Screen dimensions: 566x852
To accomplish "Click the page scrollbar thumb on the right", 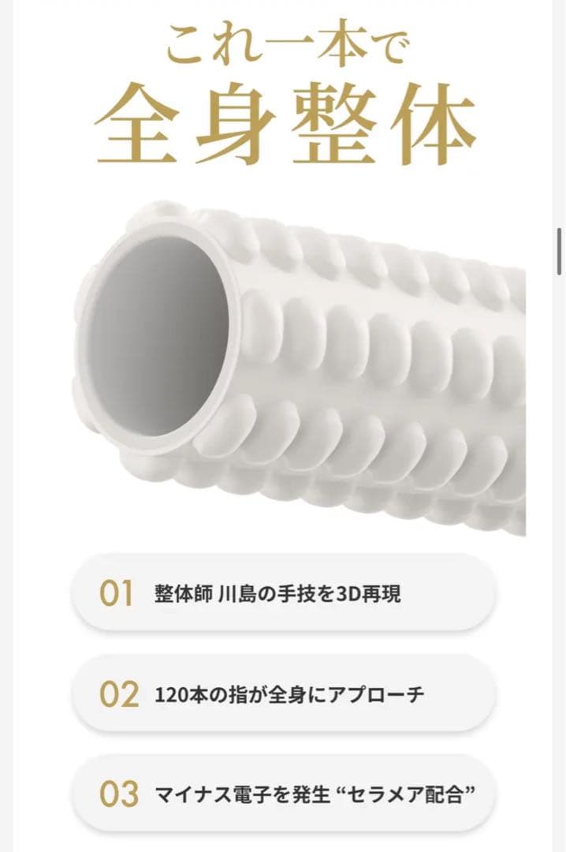I will point(559,252).
